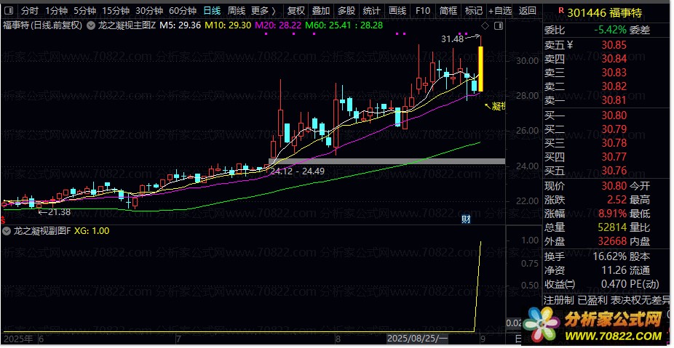Viewport: 674px width, 348px height.
Task: Open the 复权 adjustment options
Action: click(296, 11)
